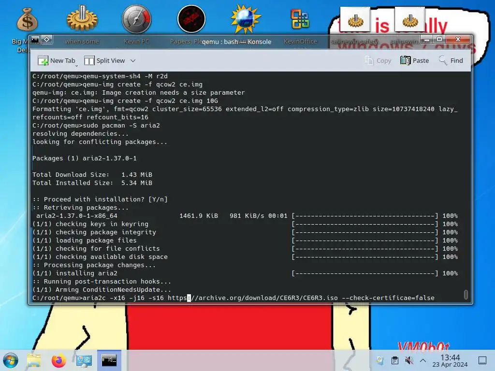Viewport: 495px width, 371px height.
Task: Click the 'qemu-system-sh4 -M r2d' command line
Action: click(100, 76)
